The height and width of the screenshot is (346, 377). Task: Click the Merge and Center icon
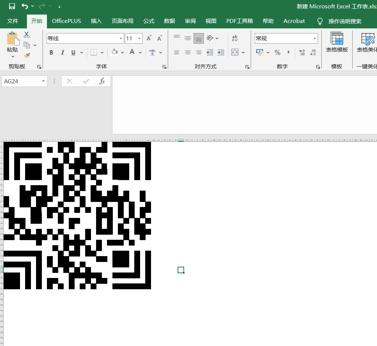click(235, 52)
